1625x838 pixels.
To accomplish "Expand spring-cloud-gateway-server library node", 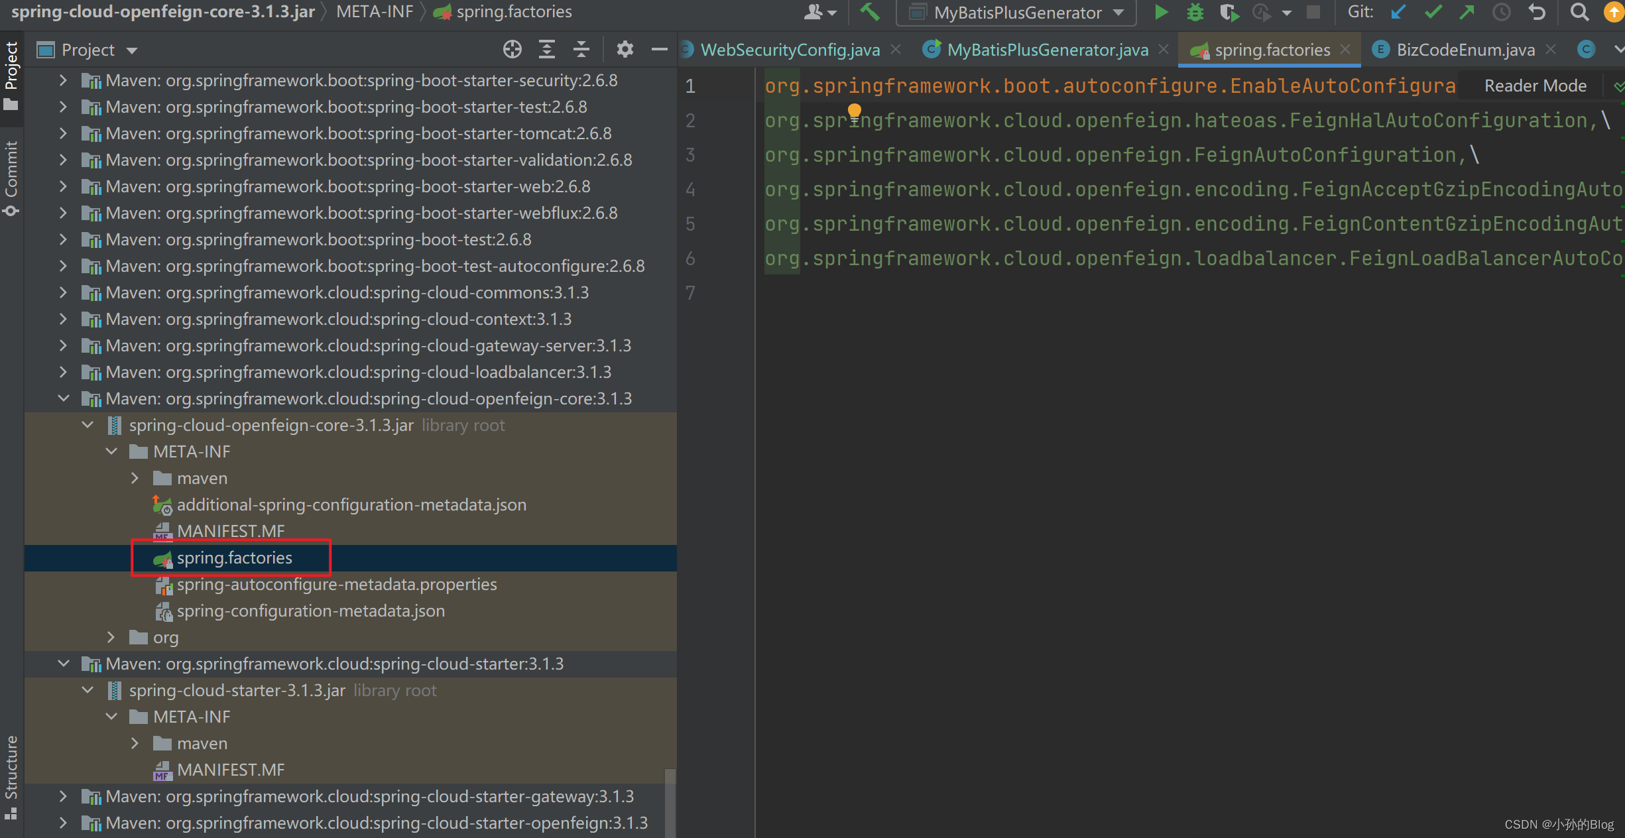I will 63,345.
